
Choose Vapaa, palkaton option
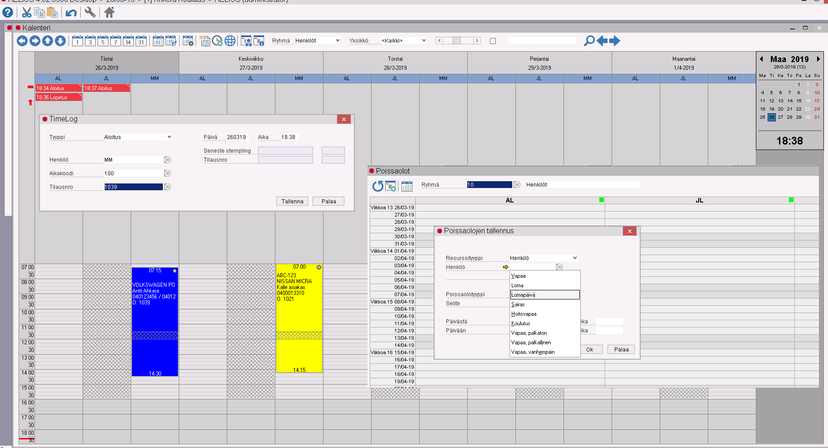pyautogui.click(x=545, y=333)
